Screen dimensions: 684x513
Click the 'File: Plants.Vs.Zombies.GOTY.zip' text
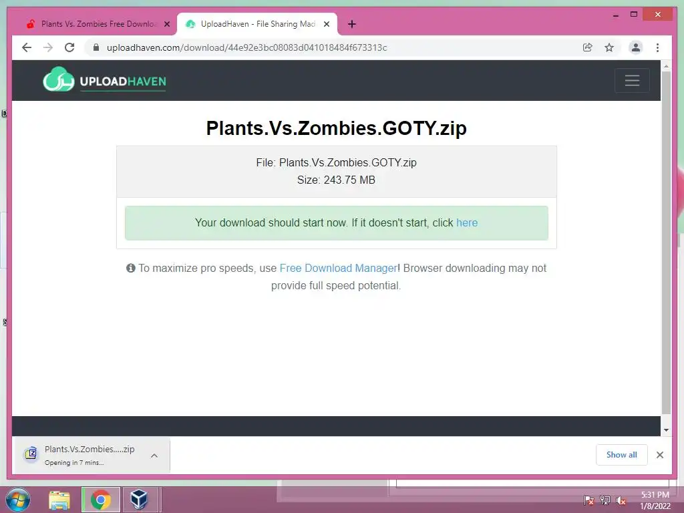337,163
